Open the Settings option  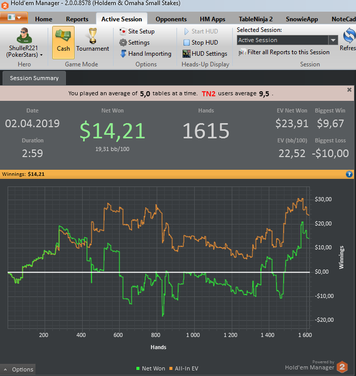[x=139, y=42]
